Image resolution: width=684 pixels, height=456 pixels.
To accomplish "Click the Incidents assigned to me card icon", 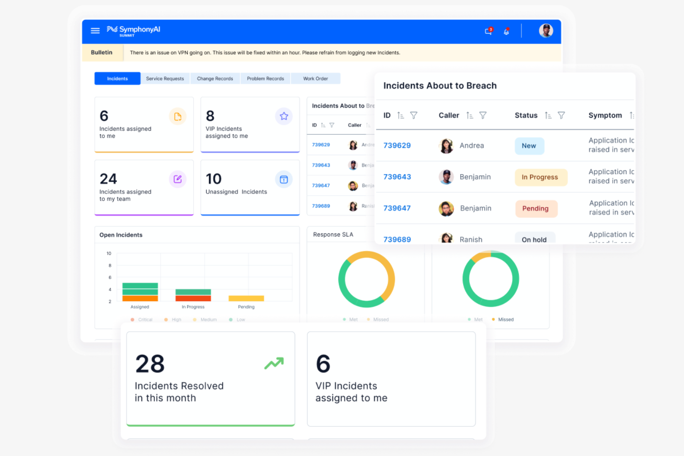I will coord(178,116).
